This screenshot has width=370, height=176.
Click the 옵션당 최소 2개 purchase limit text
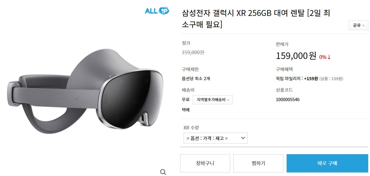[196, 79]
